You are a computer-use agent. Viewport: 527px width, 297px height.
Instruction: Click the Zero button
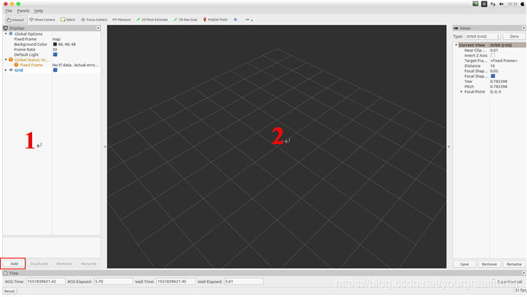coord(515,36)
